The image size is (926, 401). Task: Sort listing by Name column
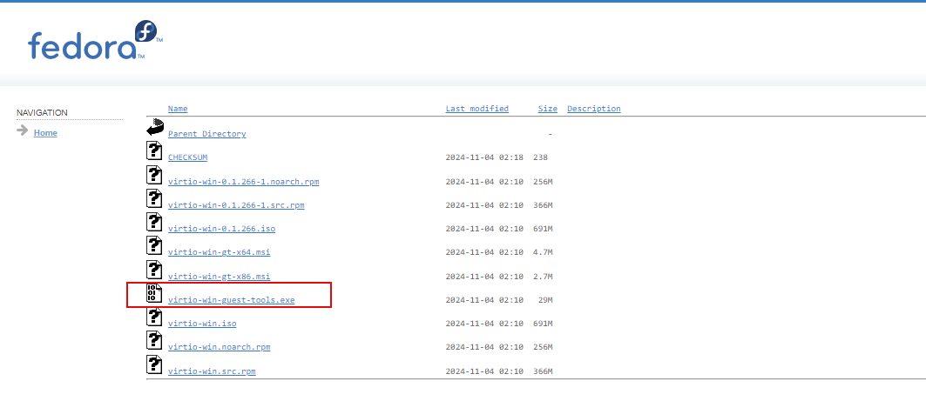178,109
